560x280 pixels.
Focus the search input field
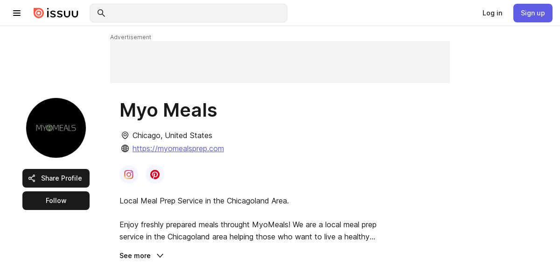tap(196, 13)
